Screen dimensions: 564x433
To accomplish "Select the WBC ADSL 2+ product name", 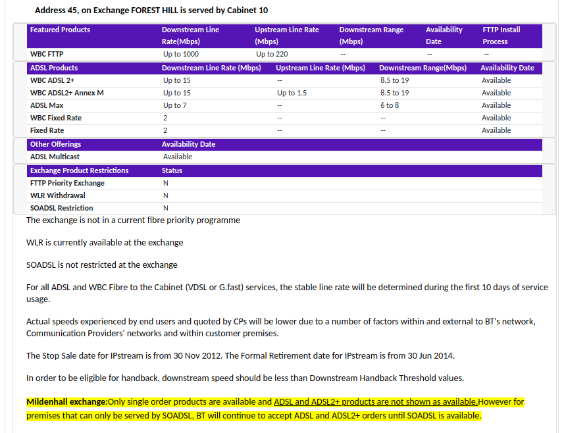I will pos(52,80).
